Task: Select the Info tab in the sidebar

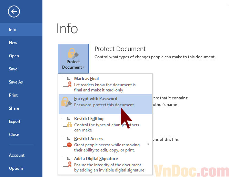Action: pos(21,30)
